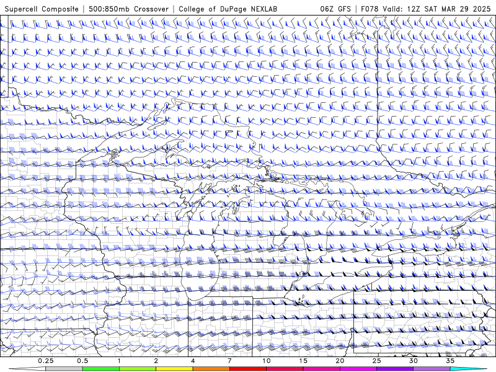
Task: Click the '10' scale label
Action: pyautogui.click(x=267, y=361)
